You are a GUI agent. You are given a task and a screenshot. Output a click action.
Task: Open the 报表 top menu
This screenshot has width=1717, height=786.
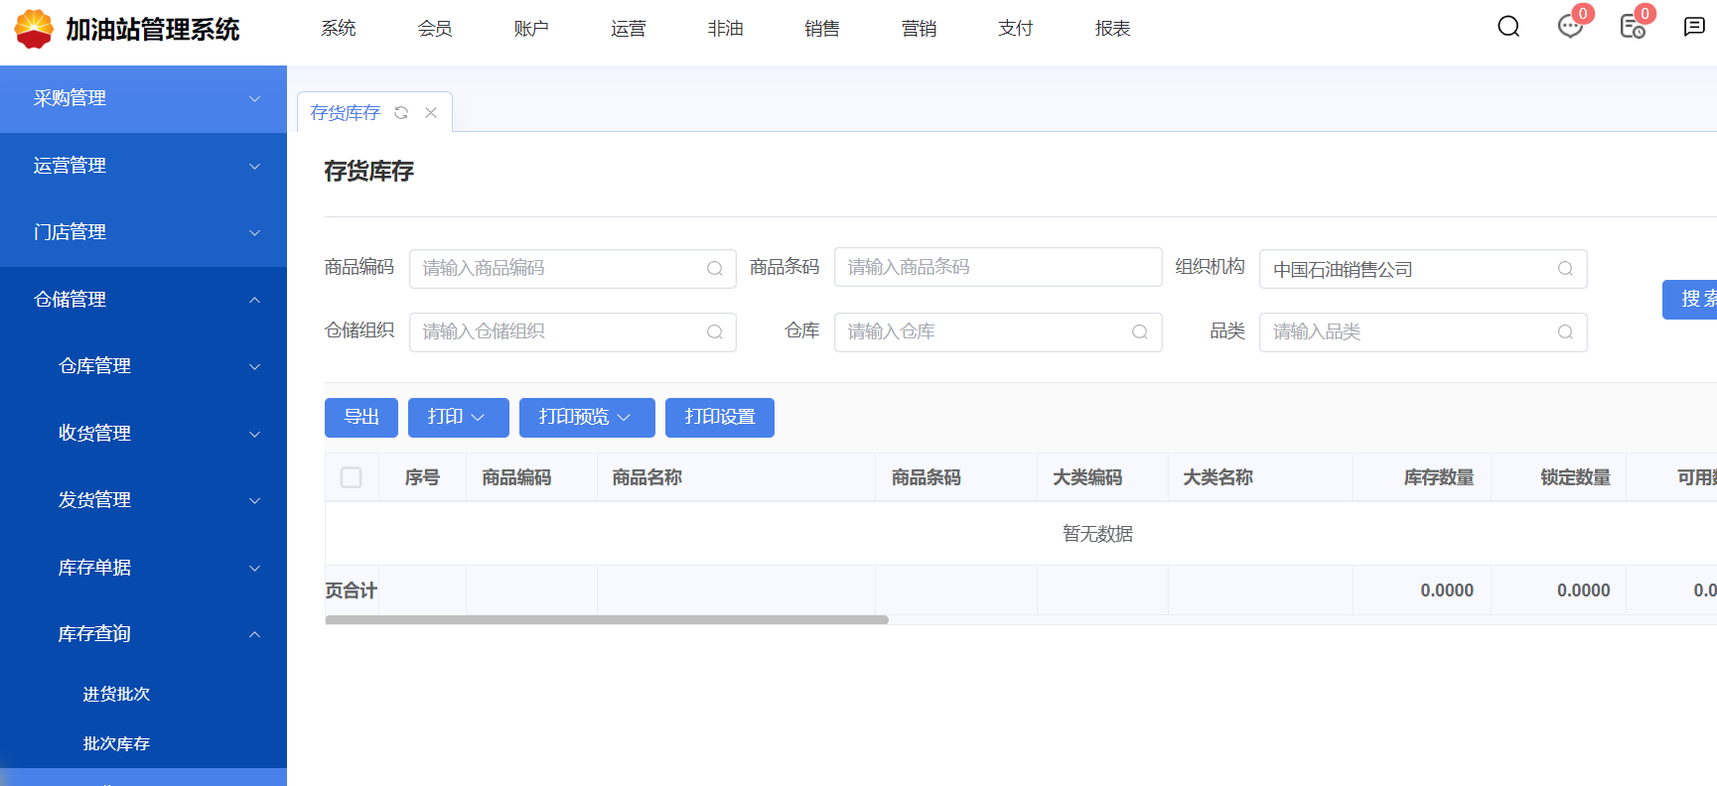point(1112,29)
